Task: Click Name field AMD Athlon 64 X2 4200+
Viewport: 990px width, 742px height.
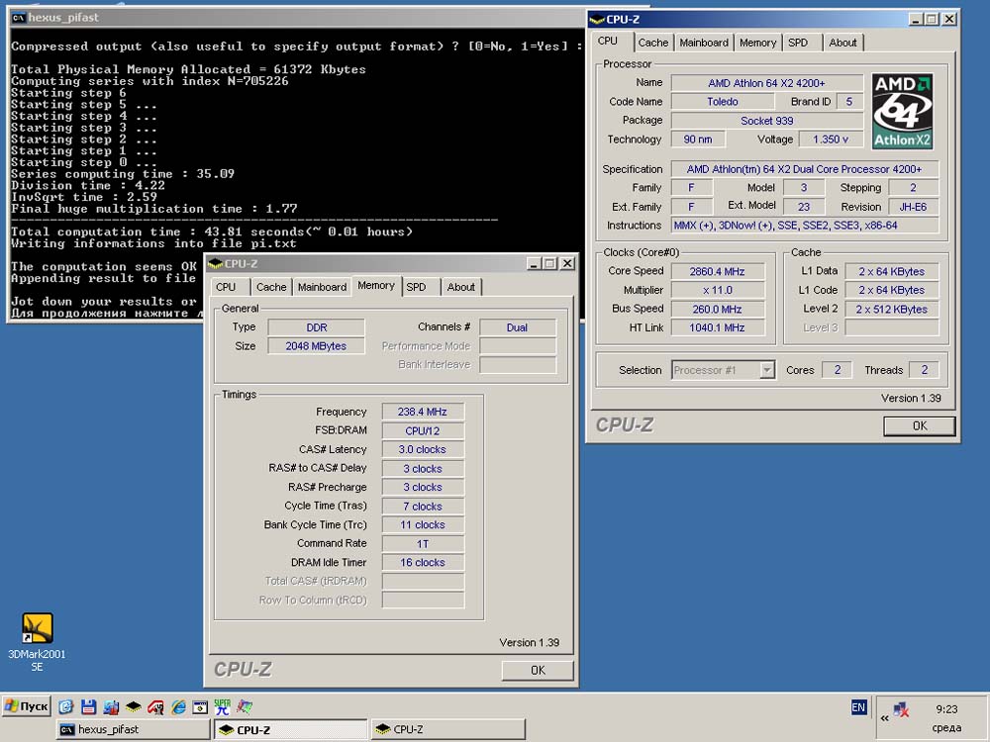Action: click(766, 83)
